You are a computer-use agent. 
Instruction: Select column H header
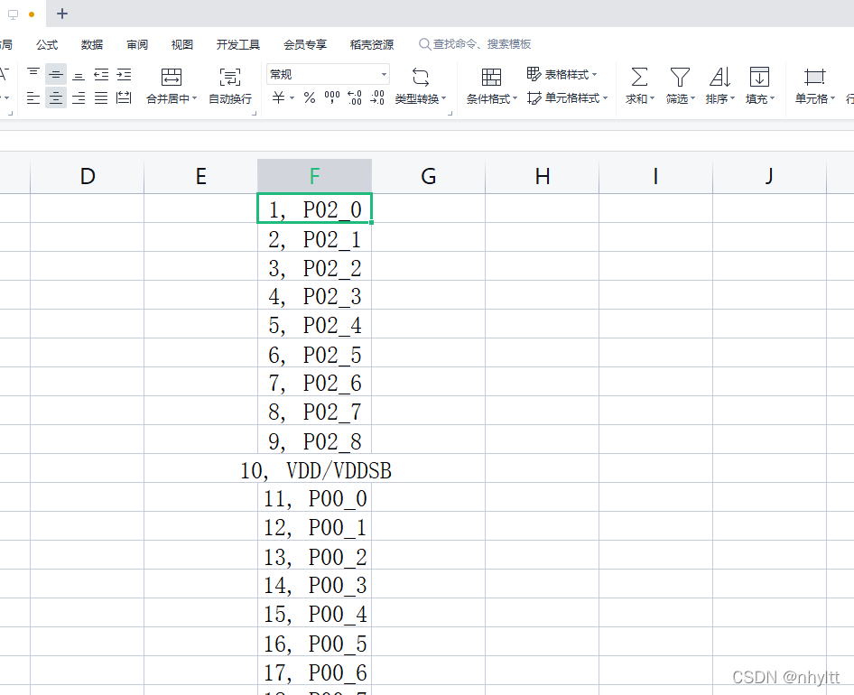pos(542,176)
